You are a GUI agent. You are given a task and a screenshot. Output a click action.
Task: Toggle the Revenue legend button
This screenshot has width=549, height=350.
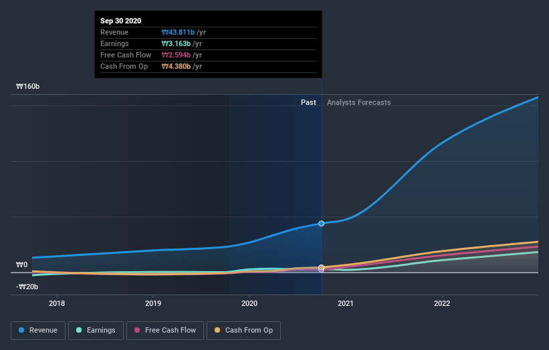click(38, 331)
